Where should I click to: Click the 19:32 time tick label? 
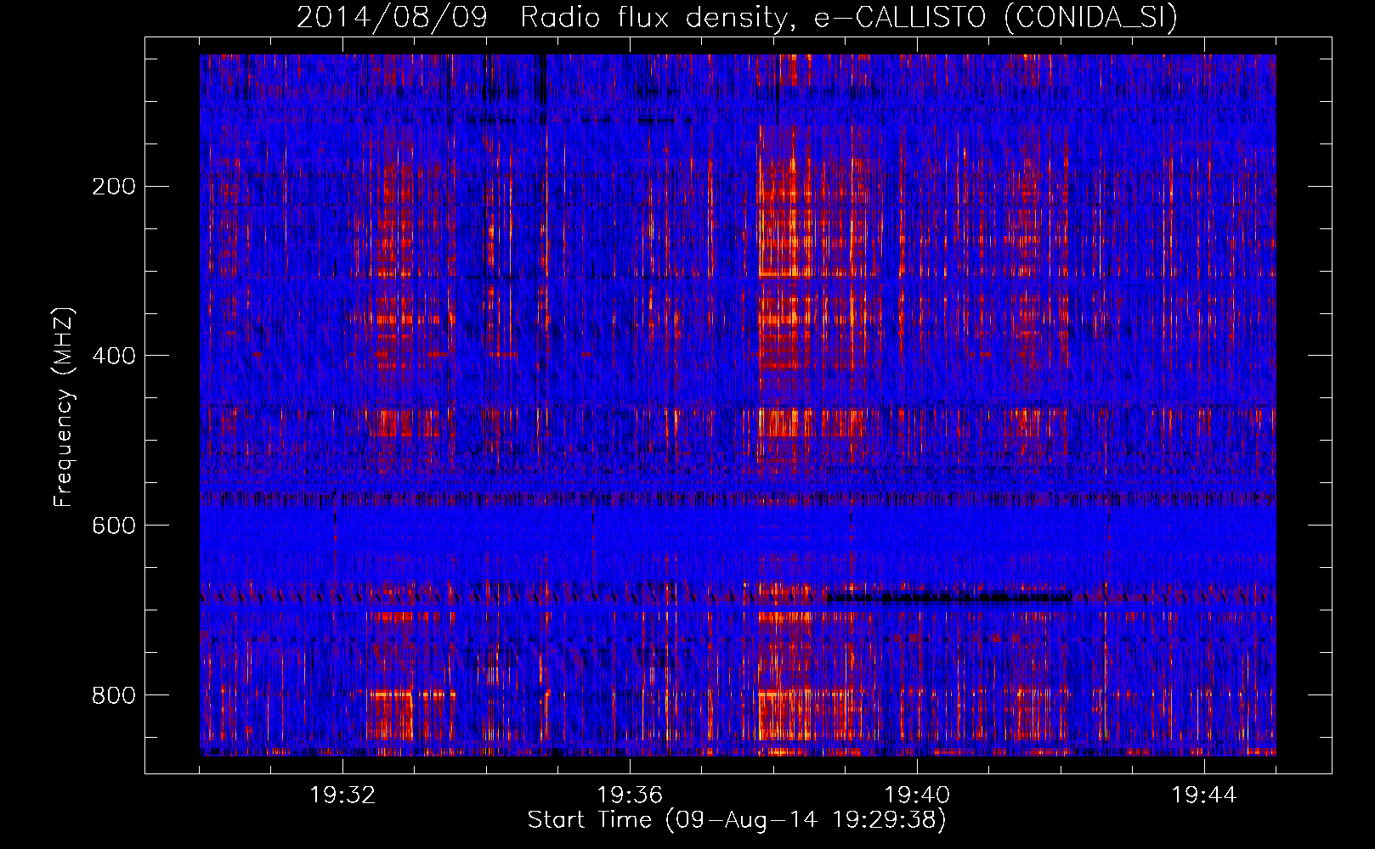point(342,796)
